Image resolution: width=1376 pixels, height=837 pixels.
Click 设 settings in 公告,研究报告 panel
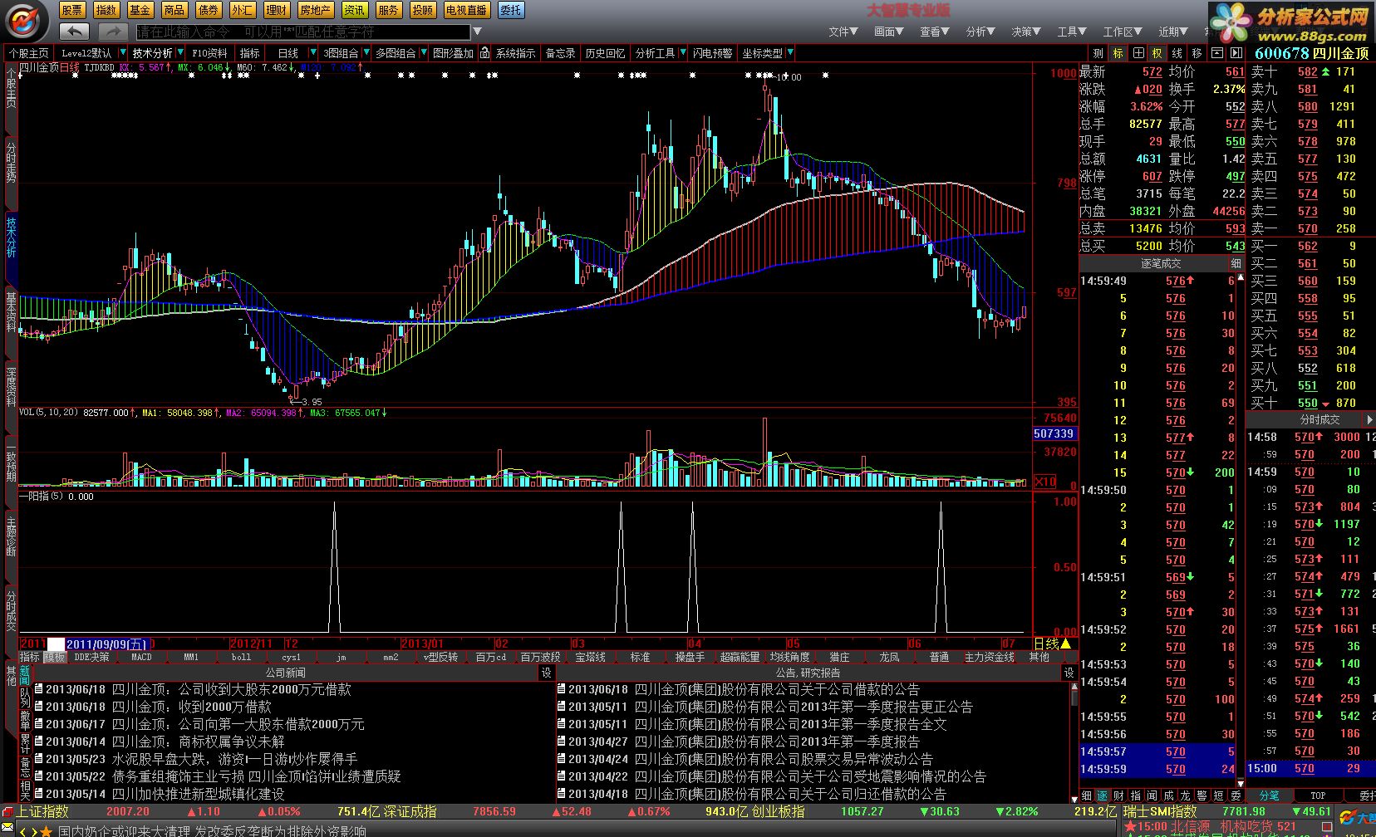click(x=1069, y=673)
